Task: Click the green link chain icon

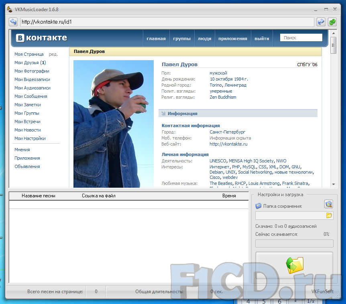Action: point(332,22)
